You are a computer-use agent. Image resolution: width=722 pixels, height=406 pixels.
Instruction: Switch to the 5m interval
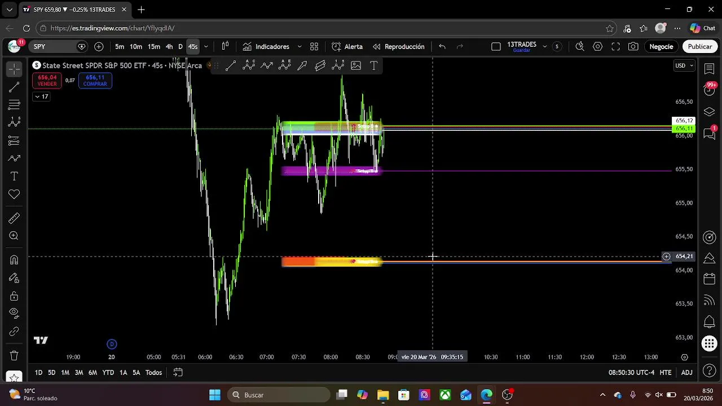(x=120, y=47)
